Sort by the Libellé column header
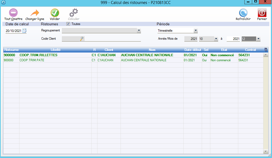 pyautogui.click(x=55, y=50)
